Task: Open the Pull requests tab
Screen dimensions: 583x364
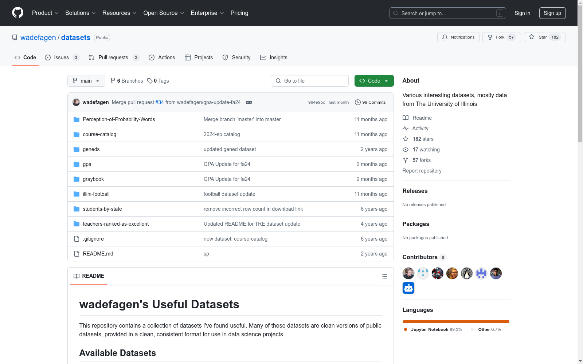Action: pyautogui.click(x=114, y=58)
